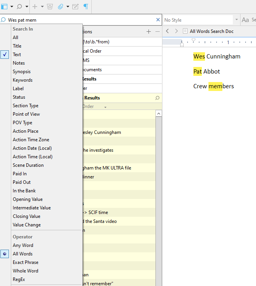
Task: Click the Trash icon in toolbar
Action: coord(49,7)
